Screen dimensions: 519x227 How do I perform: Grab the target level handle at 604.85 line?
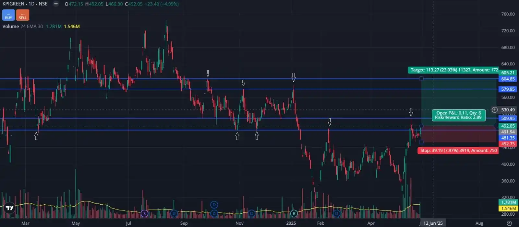coord(421,79)
